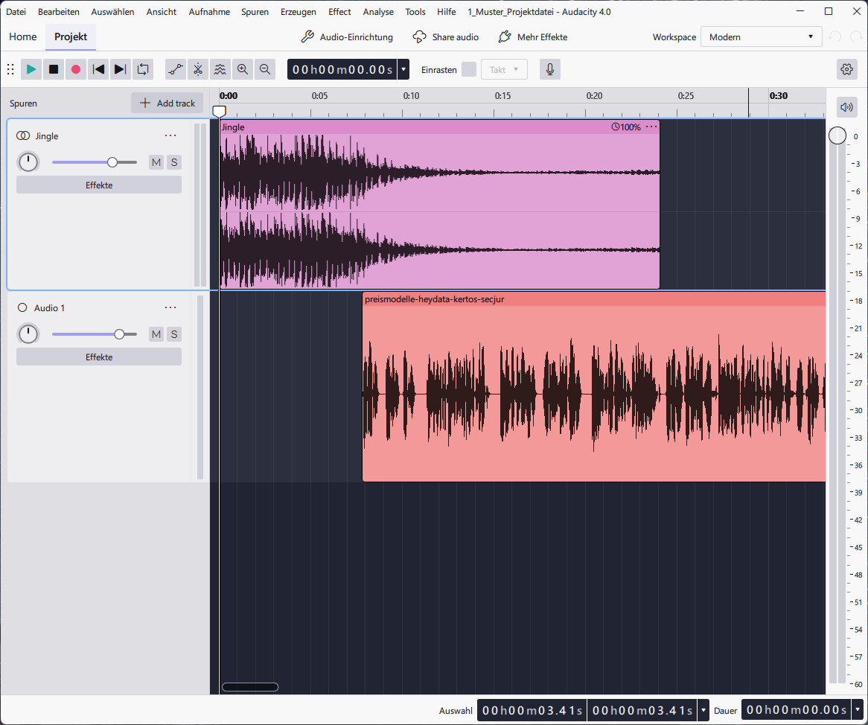Click the Jingle clip speed 100% indicator
Screen dimensions: 868x725
[x=626, y=127]
